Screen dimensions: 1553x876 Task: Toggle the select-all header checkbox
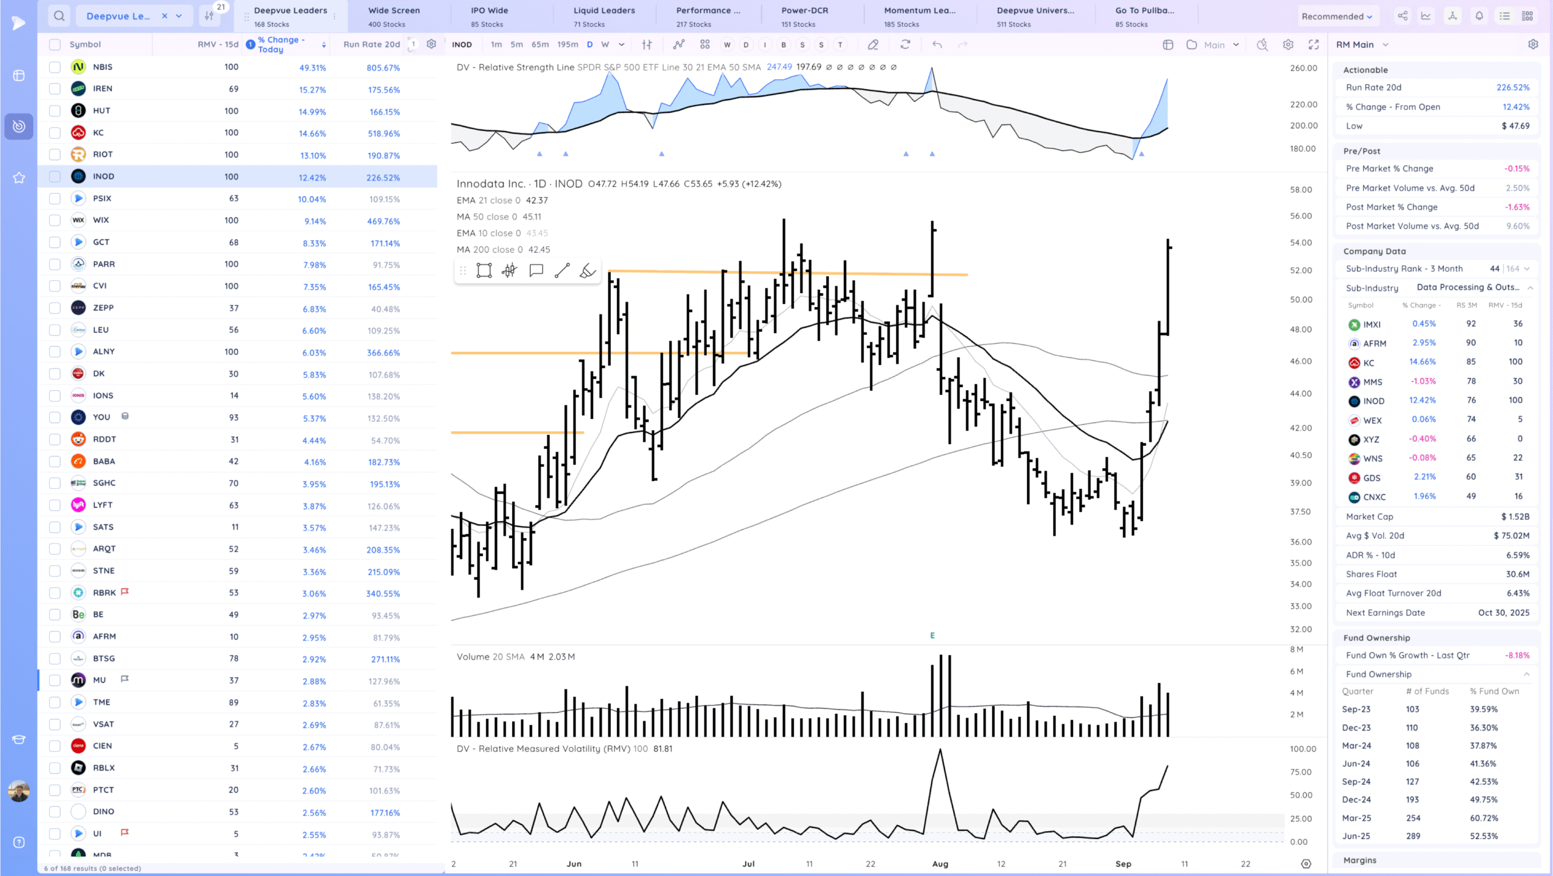55,44
